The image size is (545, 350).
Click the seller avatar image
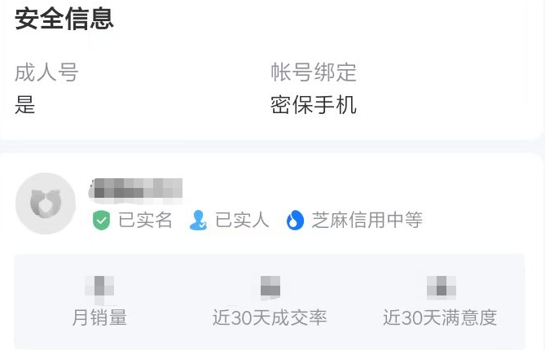46,203
